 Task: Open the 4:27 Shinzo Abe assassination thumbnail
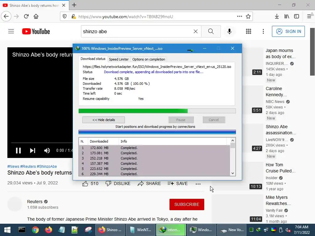pos(253,138)
